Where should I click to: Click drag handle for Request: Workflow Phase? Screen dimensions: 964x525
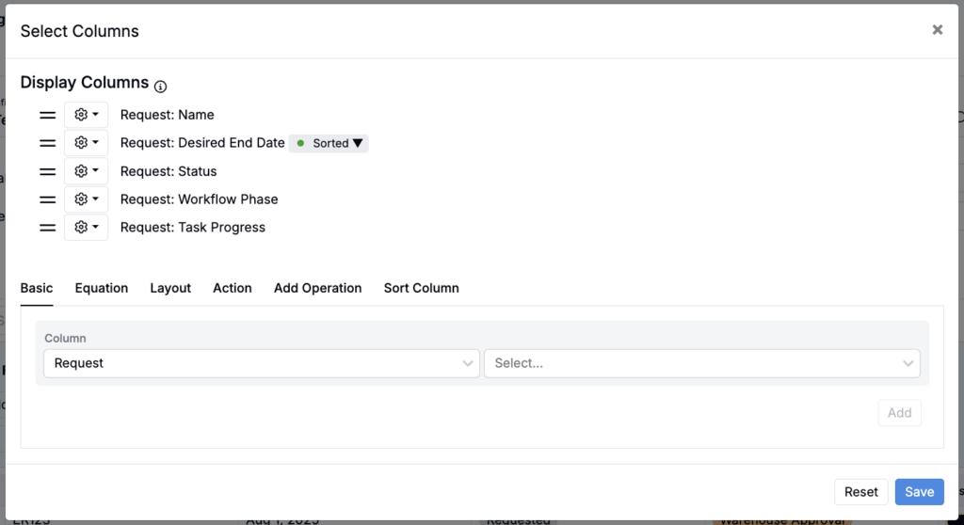coord(47,199)
